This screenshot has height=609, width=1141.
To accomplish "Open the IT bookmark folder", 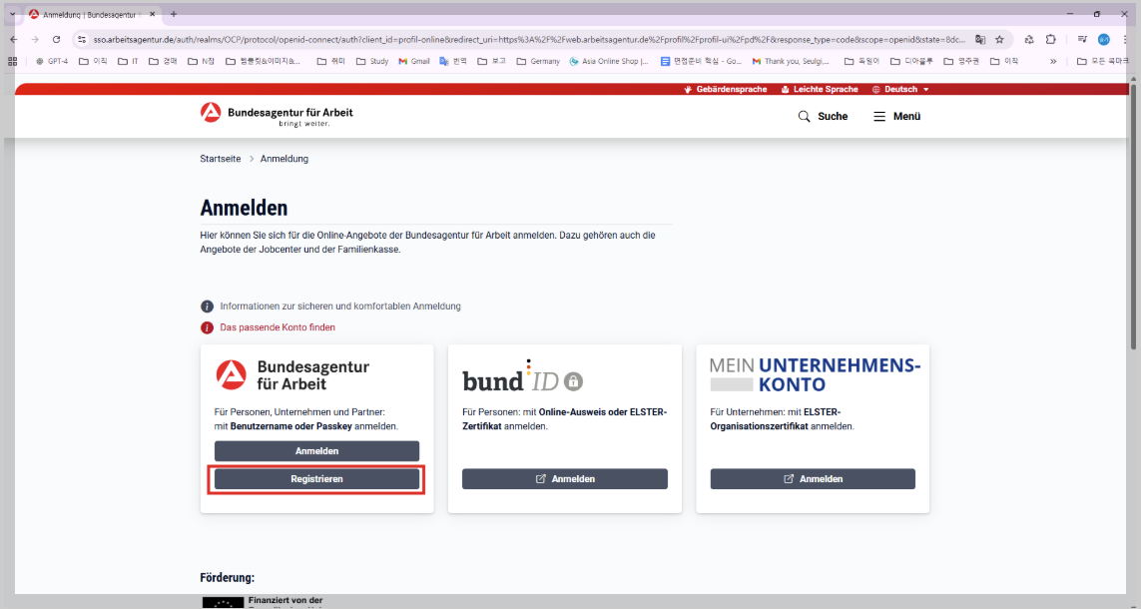I will [x=128, y=61].
